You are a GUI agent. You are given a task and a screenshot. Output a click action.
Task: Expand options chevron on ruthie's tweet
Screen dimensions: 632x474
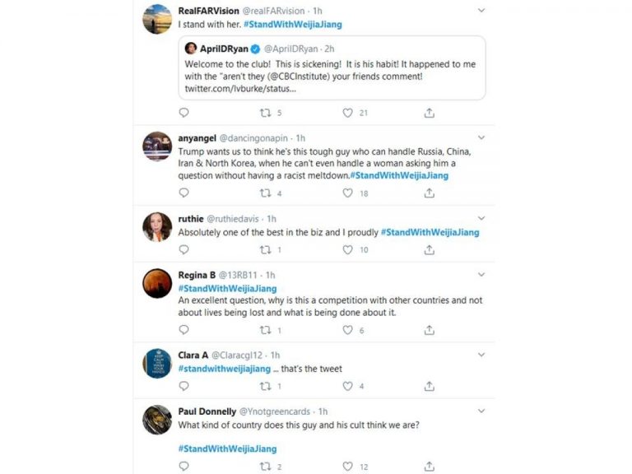[481, 218]
